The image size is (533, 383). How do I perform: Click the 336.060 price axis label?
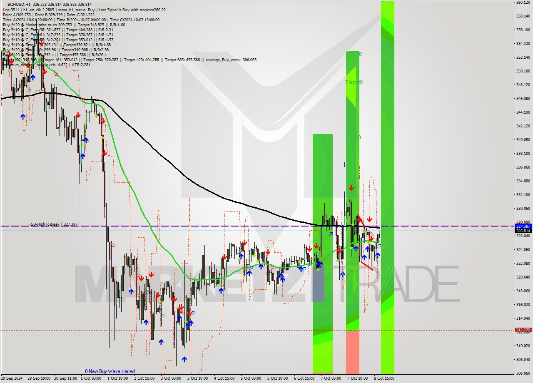tap(523, 167)
